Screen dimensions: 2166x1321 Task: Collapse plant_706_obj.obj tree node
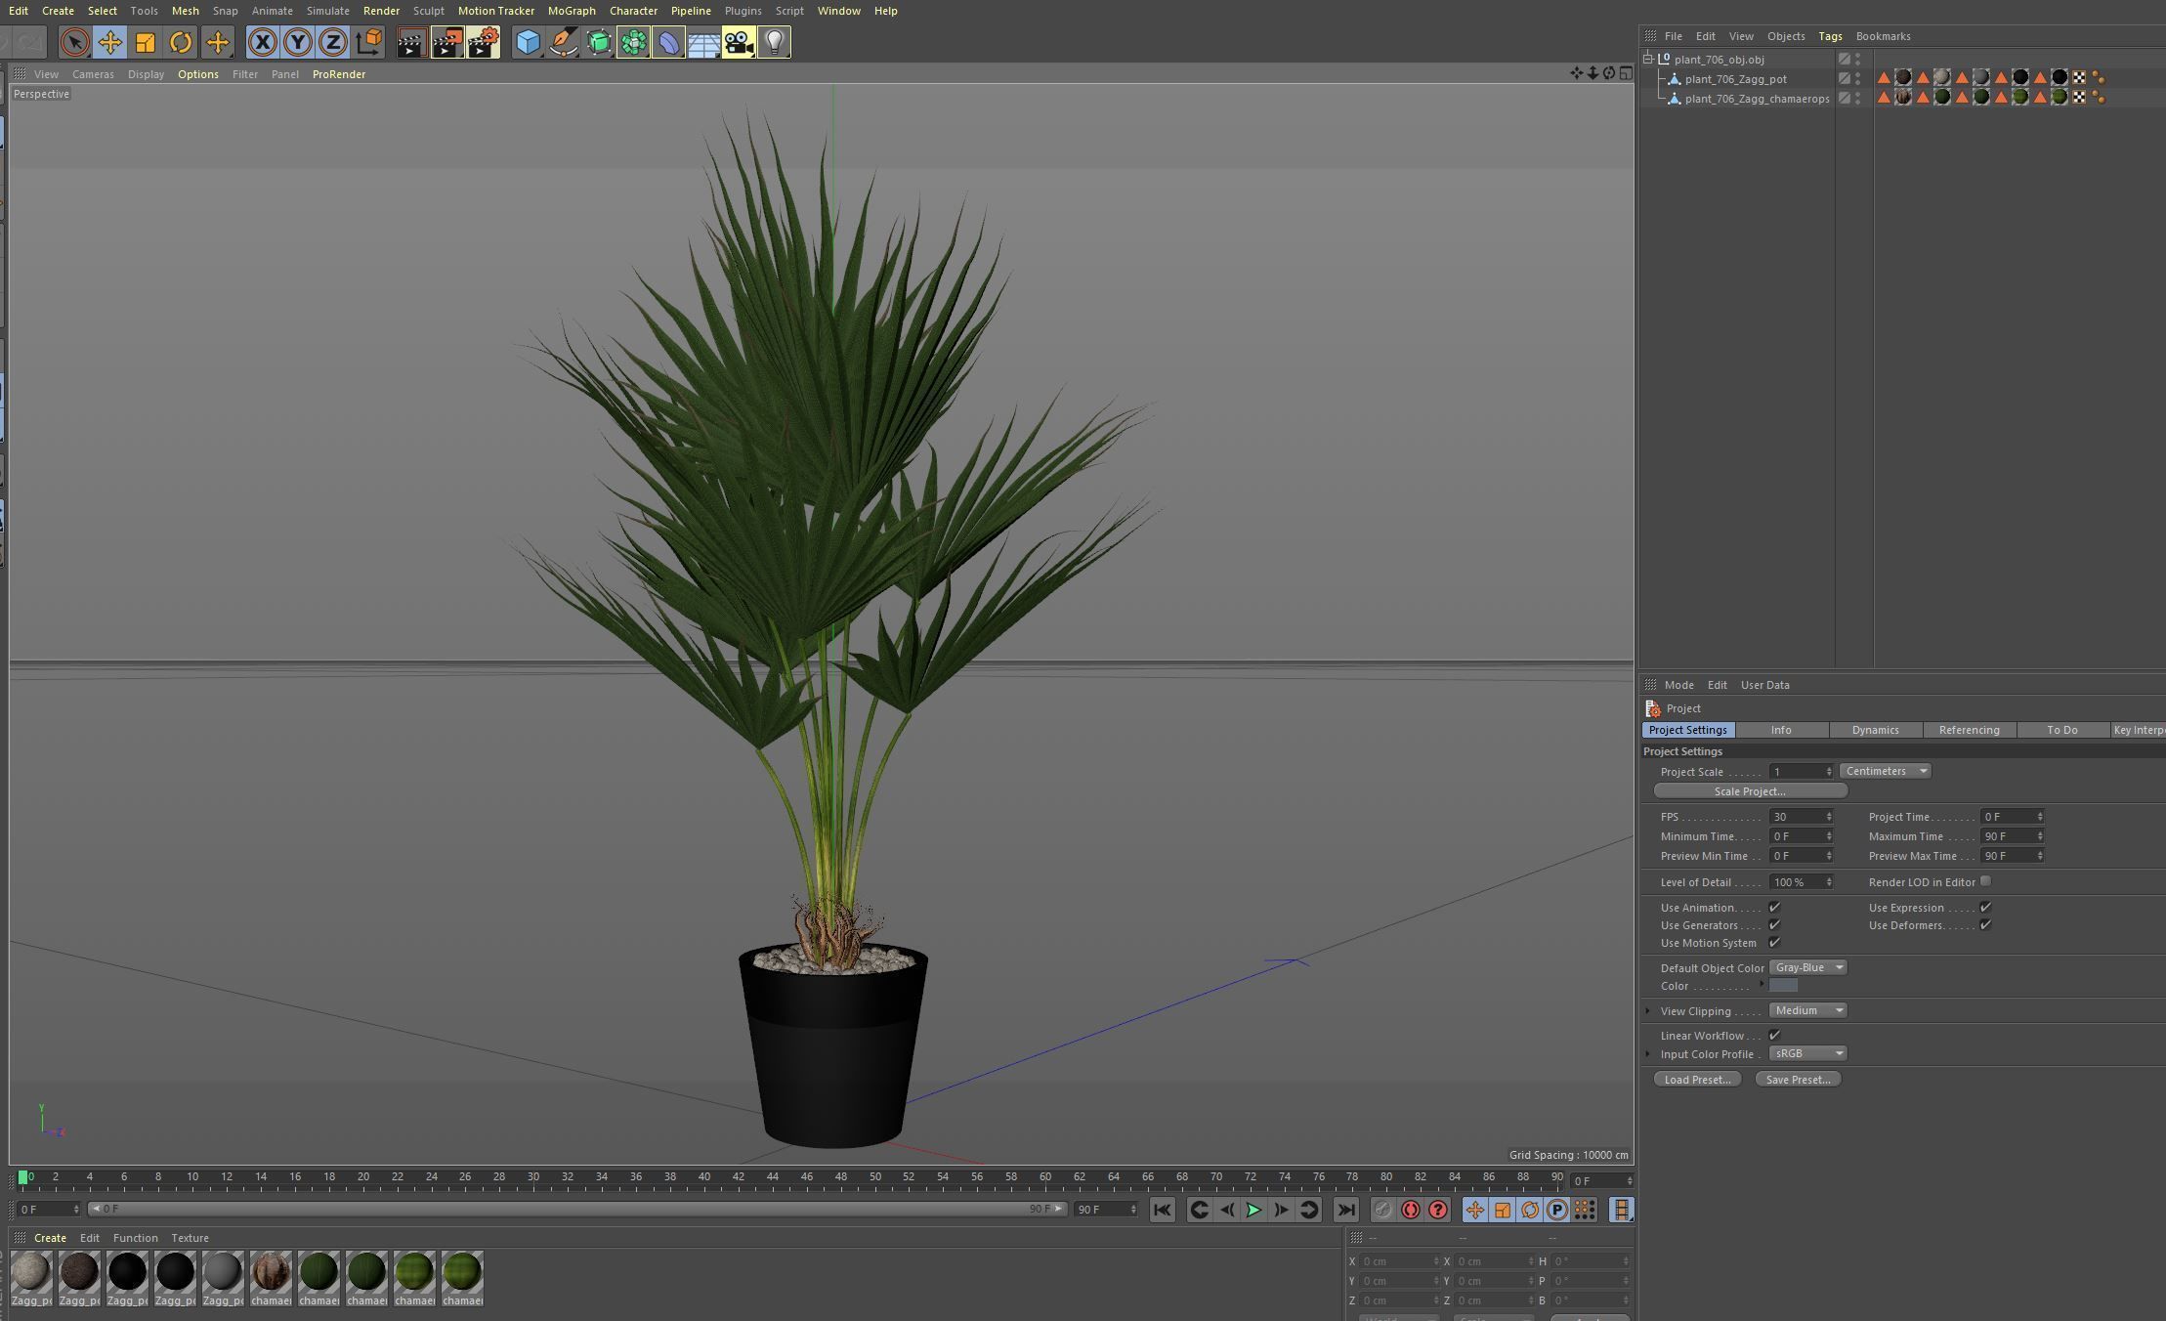1649,59
